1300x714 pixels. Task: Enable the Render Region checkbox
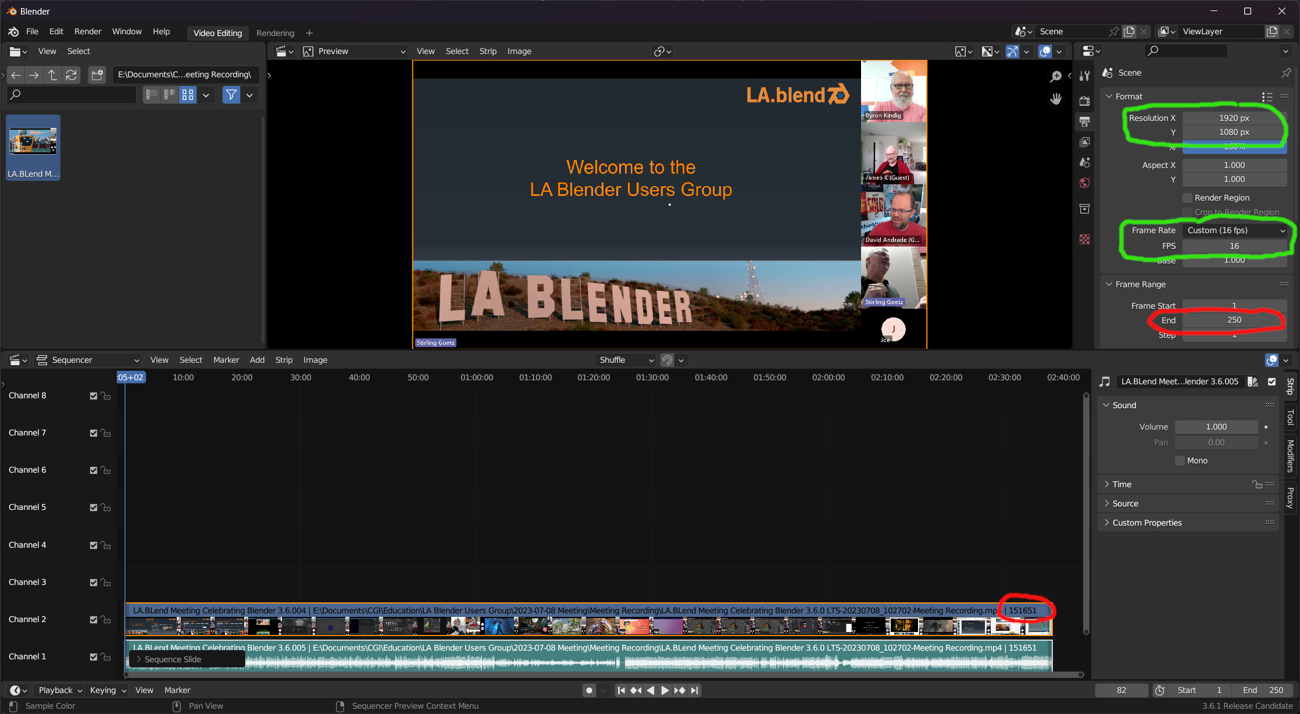pyautogui.click(x=1188, y=198)
